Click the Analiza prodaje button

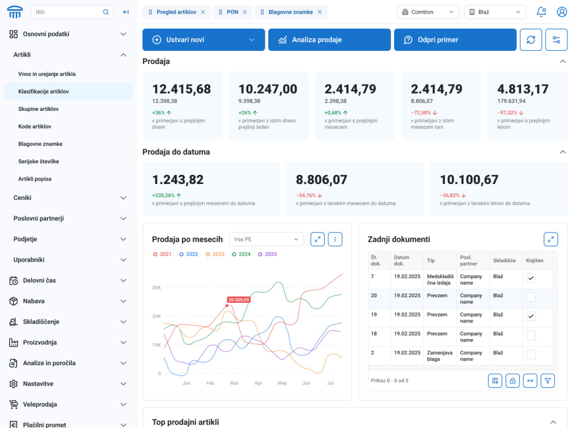329,40
